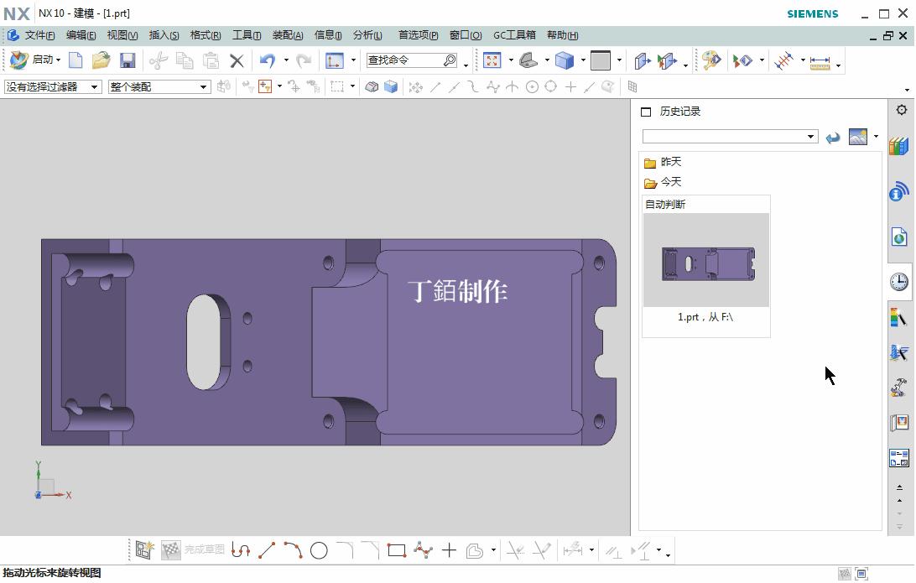
Task: Open the Save command in the toolbar
Action: [128, 60]
